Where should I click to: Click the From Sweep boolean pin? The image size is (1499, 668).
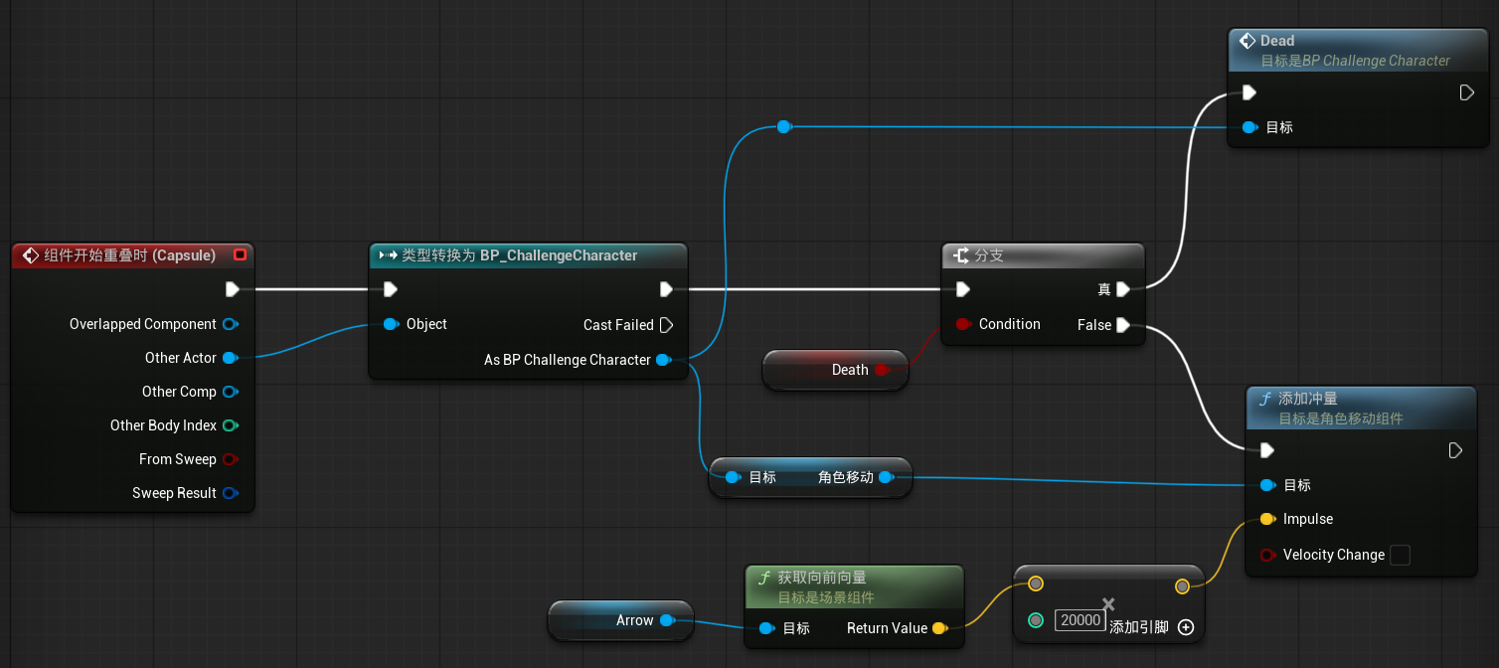click(230, 459)
